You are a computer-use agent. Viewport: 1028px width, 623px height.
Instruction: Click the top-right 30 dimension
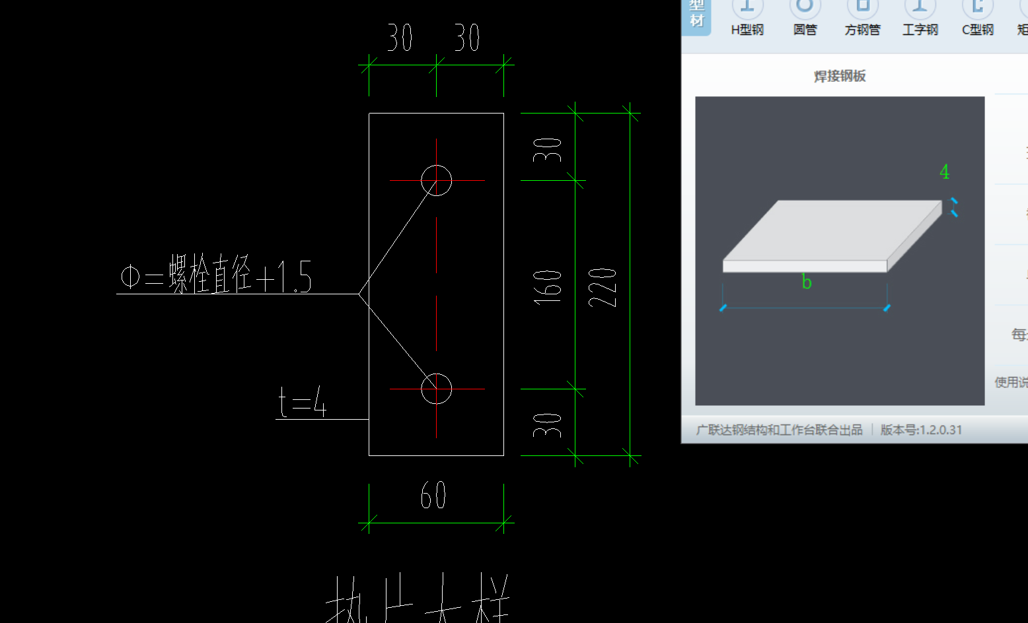(x=466, y=38)
